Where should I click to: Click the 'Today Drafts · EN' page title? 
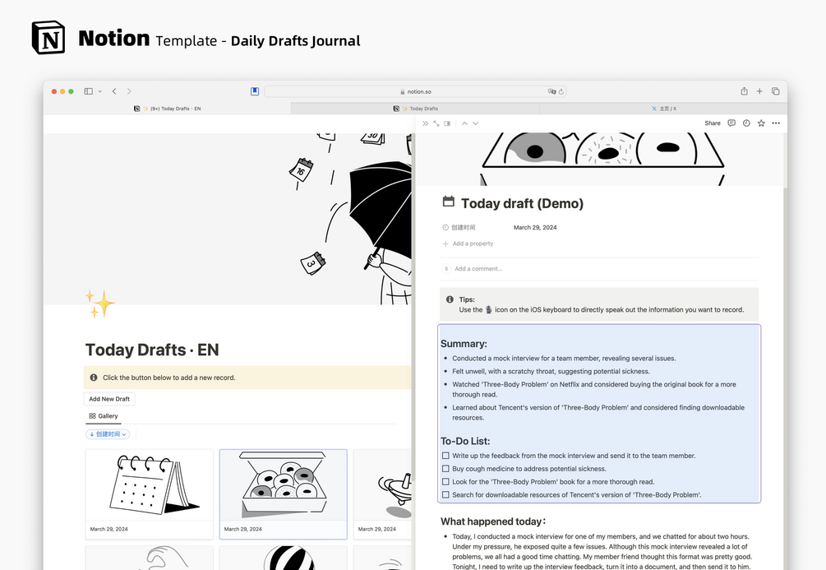click(152, 350)
